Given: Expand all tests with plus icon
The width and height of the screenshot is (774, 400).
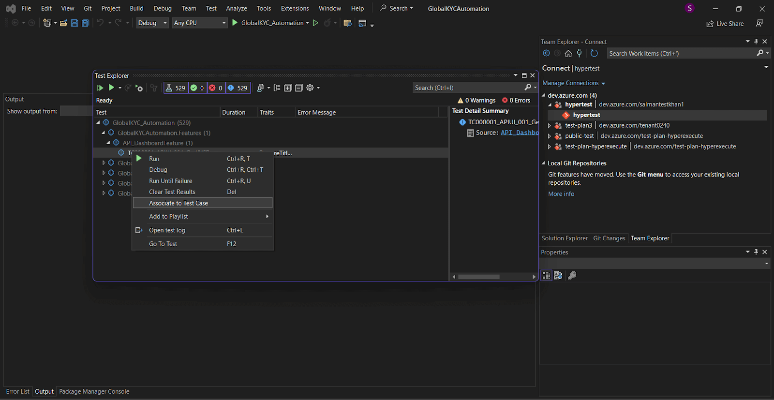Looking at the screenshot, I should pos(288,88).
